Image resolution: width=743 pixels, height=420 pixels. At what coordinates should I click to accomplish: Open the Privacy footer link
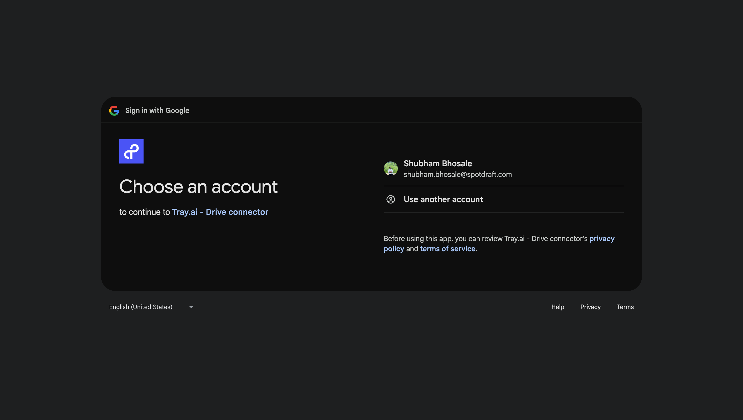tap(590, 307)
